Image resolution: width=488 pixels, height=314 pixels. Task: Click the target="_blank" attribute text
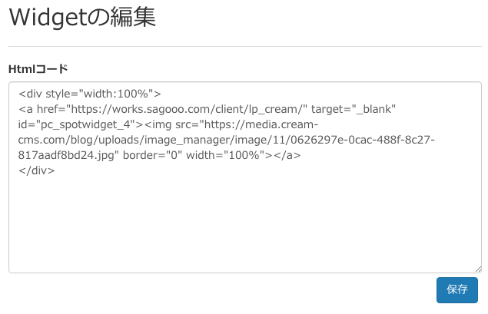(354, 109)
